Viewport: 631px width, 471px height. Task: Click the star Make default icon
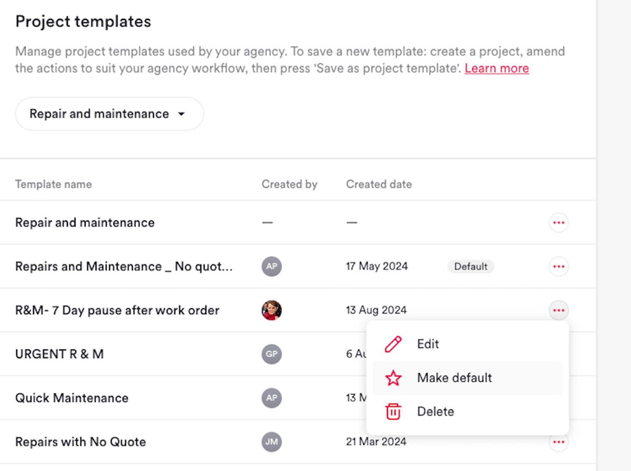(393, 378)
